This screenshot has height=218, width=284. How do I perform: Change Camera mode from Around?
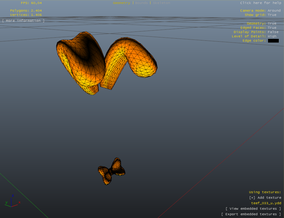pos(274,10)
